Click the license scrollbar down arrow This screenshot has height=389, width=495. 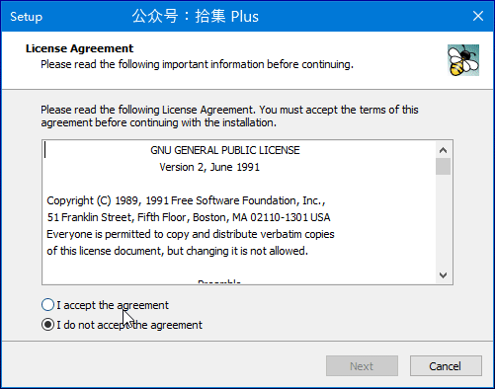444,275
